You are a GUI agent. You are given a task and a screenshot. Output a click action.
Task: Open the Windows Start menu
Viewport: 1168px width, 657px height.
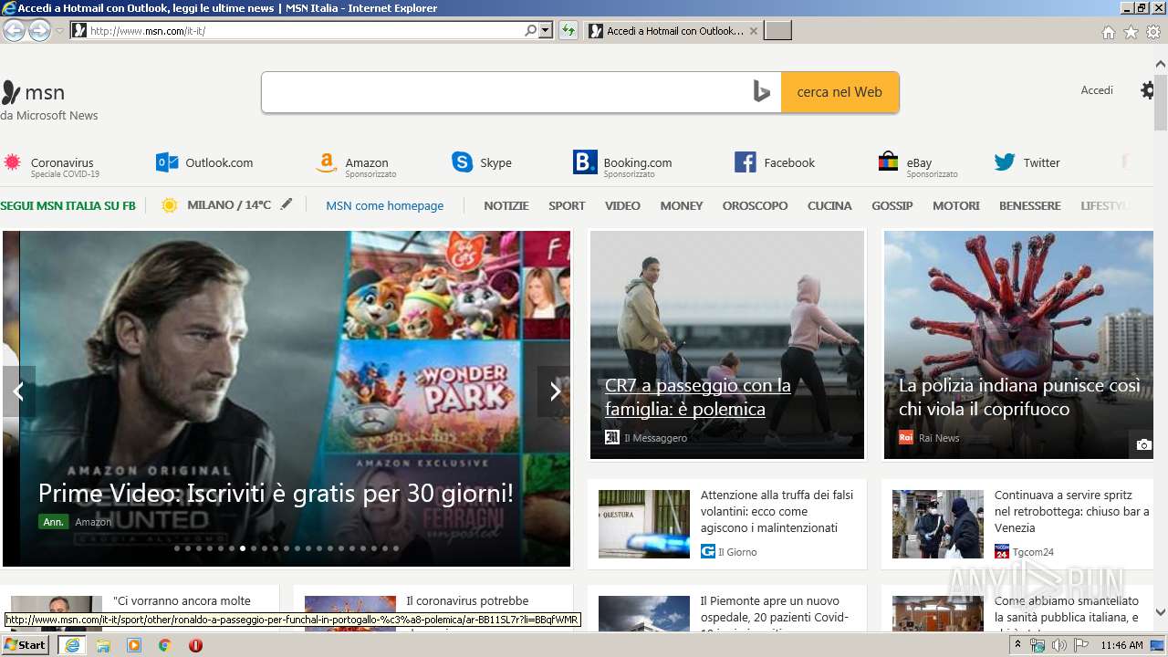point(26,645)
